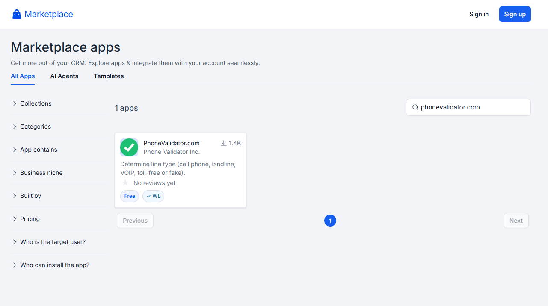Click the Marketplace shopping bag logo icon
This screenshot has width=548, height=306.
point(17,15)
